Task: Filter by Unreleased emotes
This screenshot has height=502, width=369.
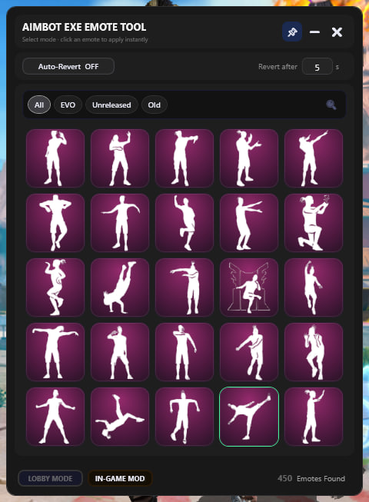Action: [x=111, y=105]
